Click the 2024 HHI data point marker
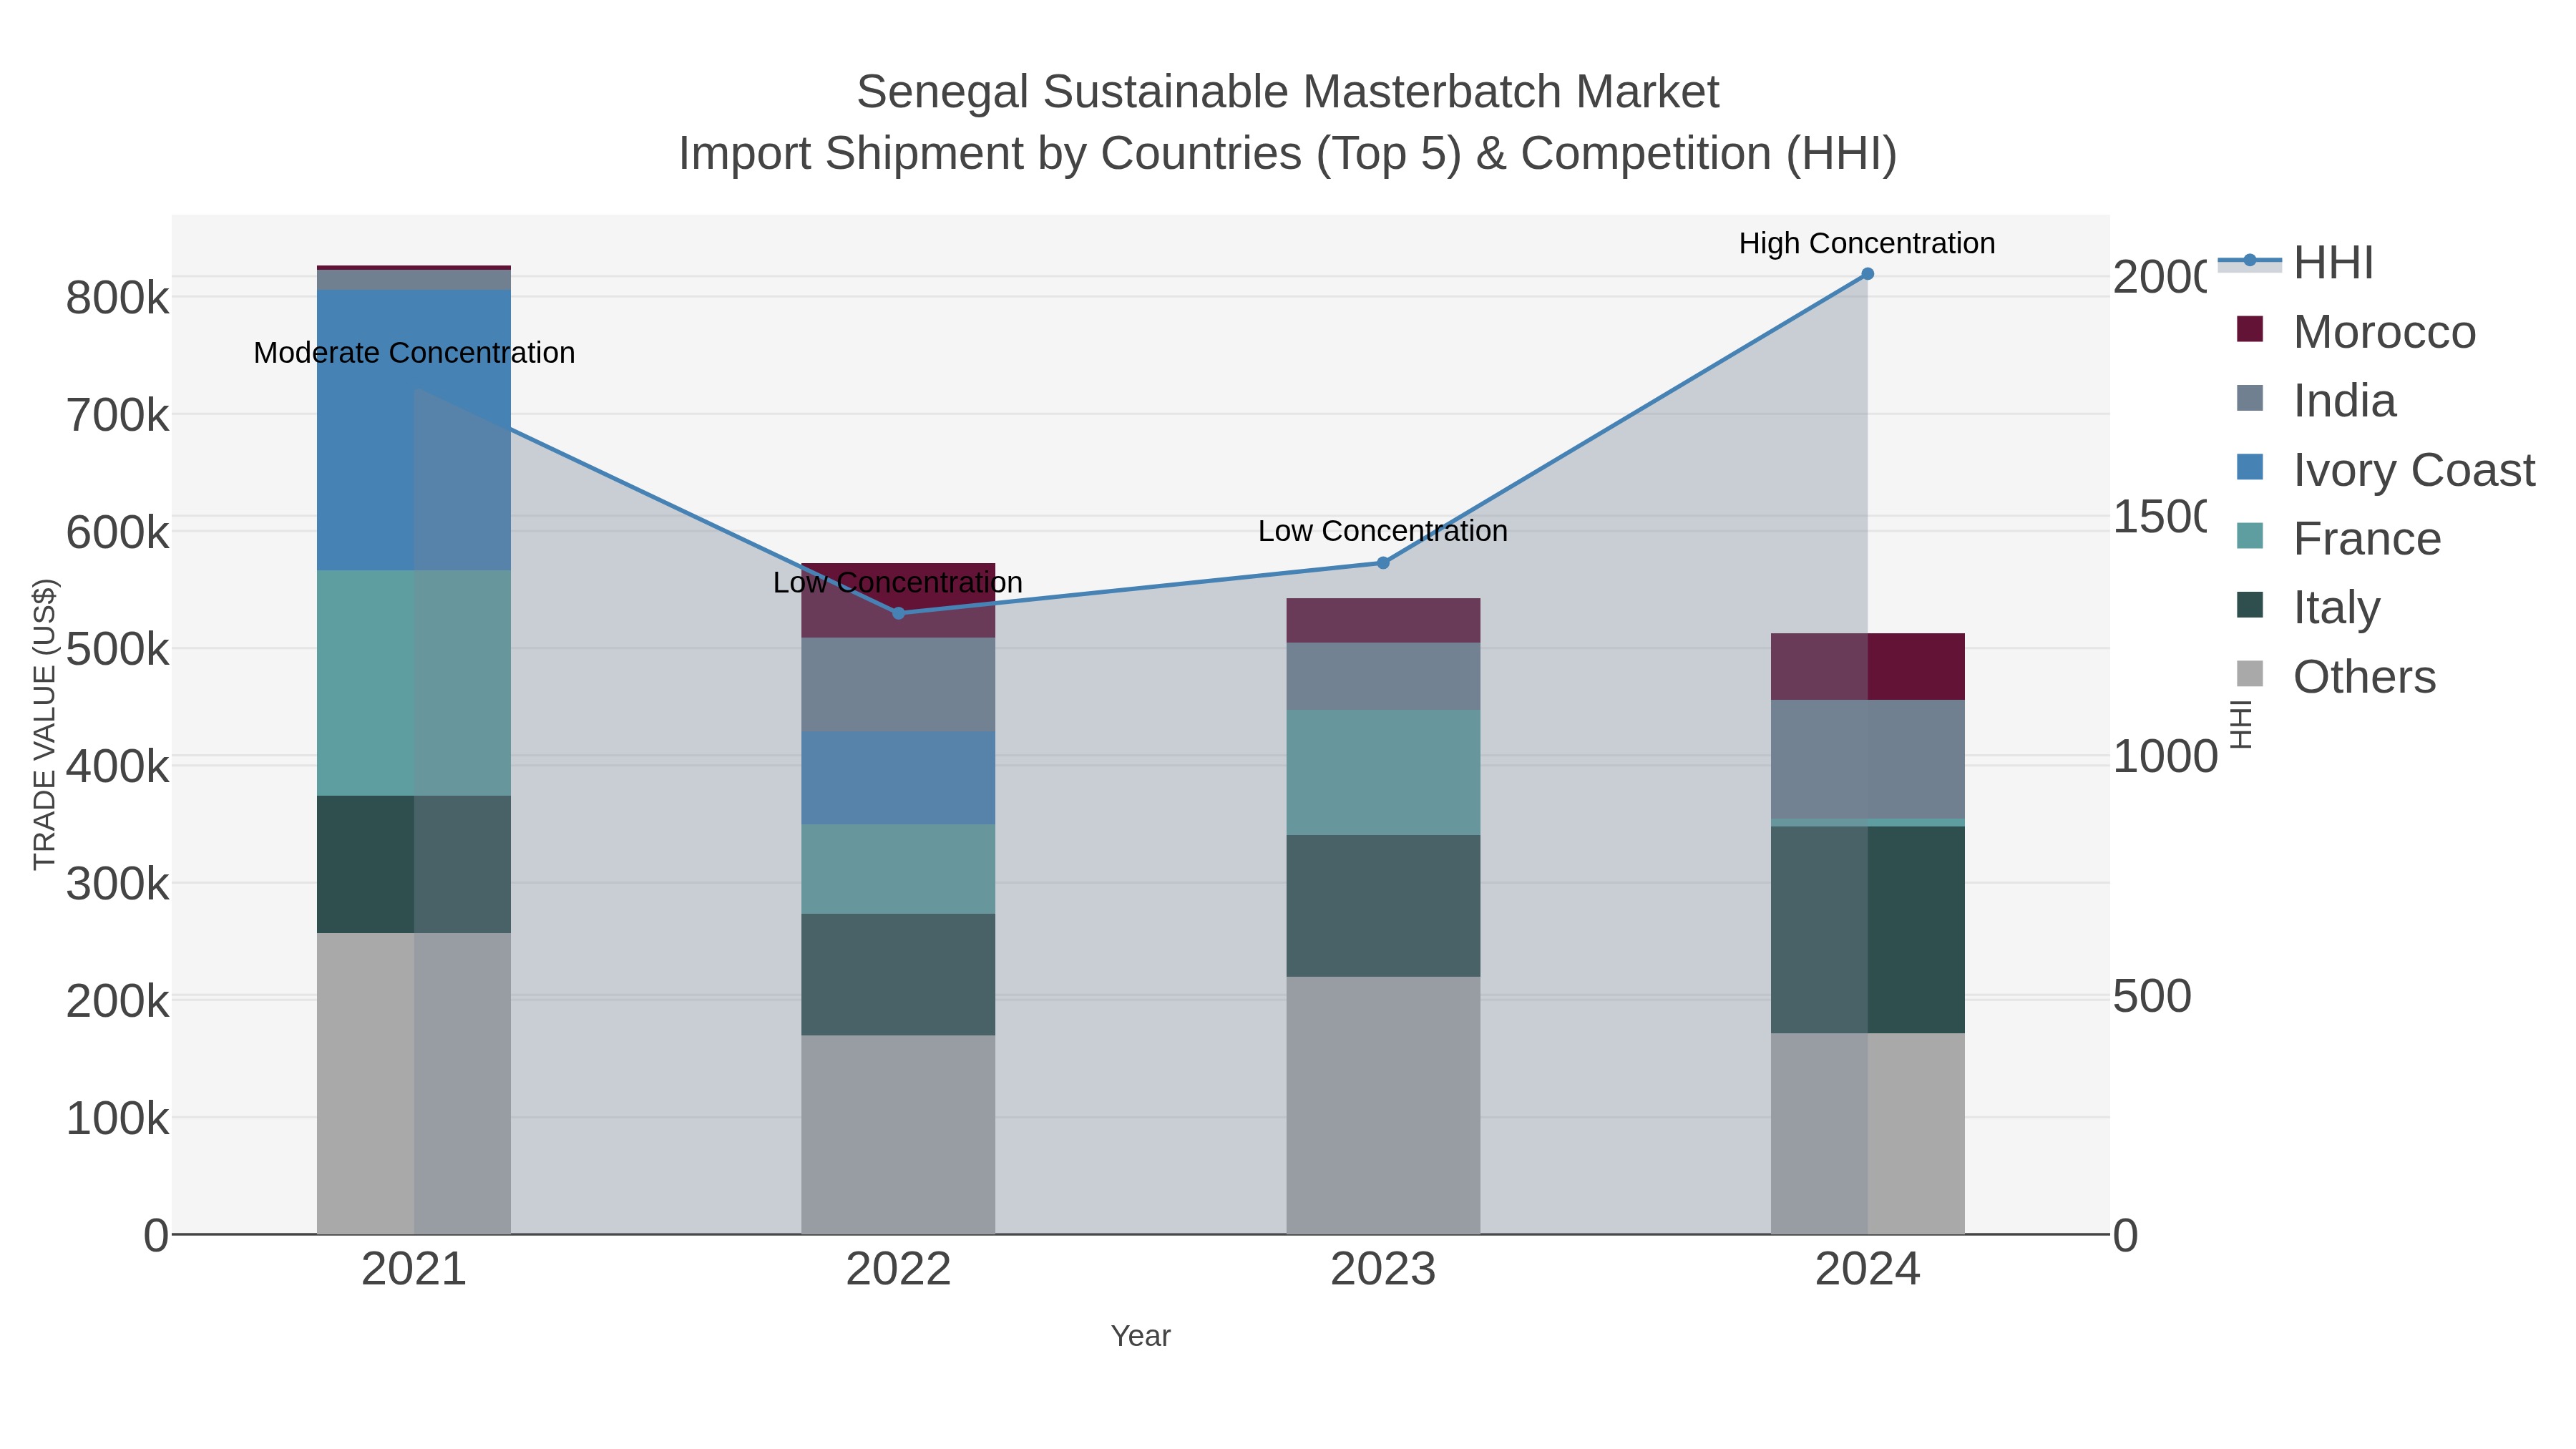This screenshot has width=2576, height=1449. [1867, 274]
